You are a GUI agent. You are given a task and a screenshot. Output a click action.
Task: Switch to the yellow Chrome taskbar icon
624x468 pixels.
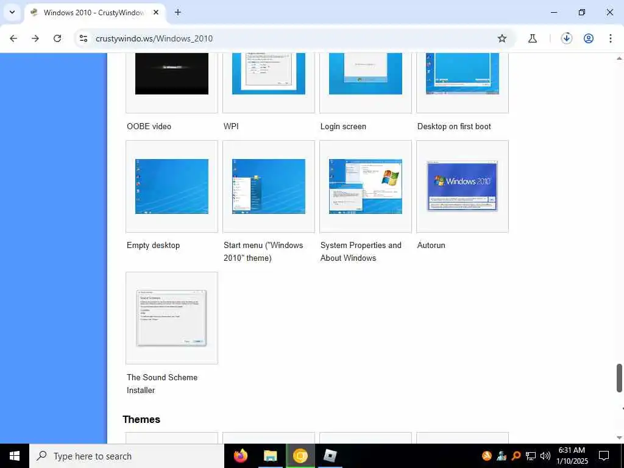click(x=300, y=456)
